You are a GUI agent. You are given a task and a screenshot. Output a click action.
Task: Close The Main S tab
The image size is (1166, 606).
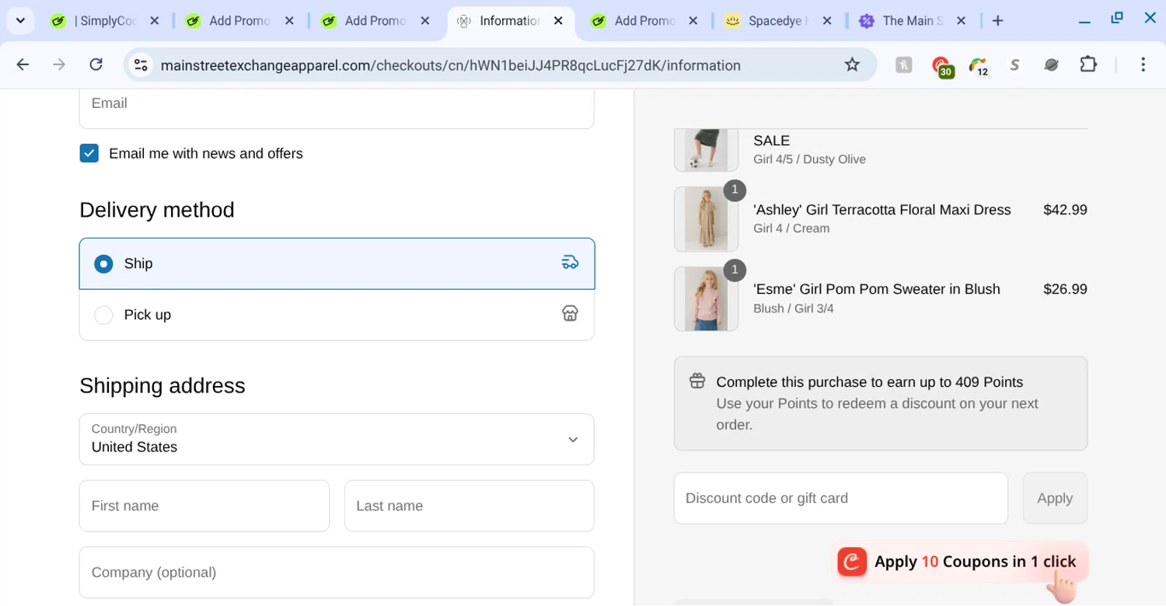961,21
